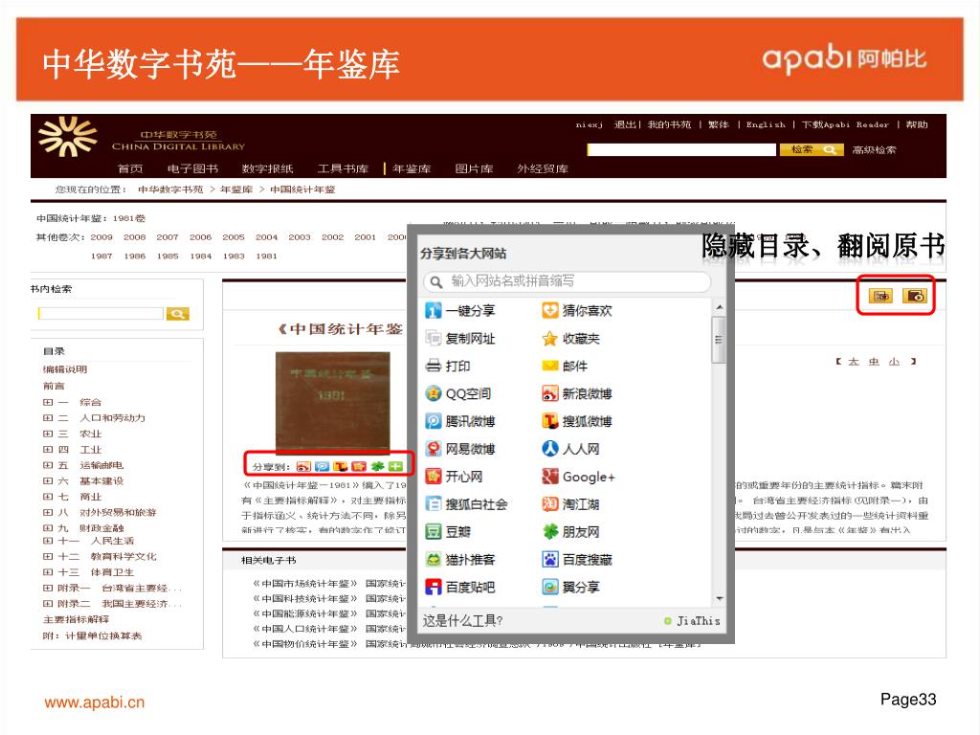Switch to English language link
The height and width of the screenshot is (735, 980).
pos(766,124)
